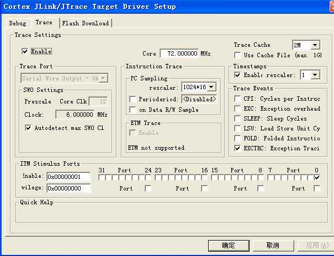Open the Trace Cache size dropdown
The width and height of the screenshot is (334, 256).
(x=306, y=45)
